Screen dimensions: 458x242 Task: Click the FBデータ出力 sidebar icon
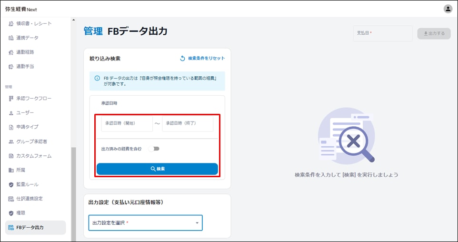click(x=11, y=227)
